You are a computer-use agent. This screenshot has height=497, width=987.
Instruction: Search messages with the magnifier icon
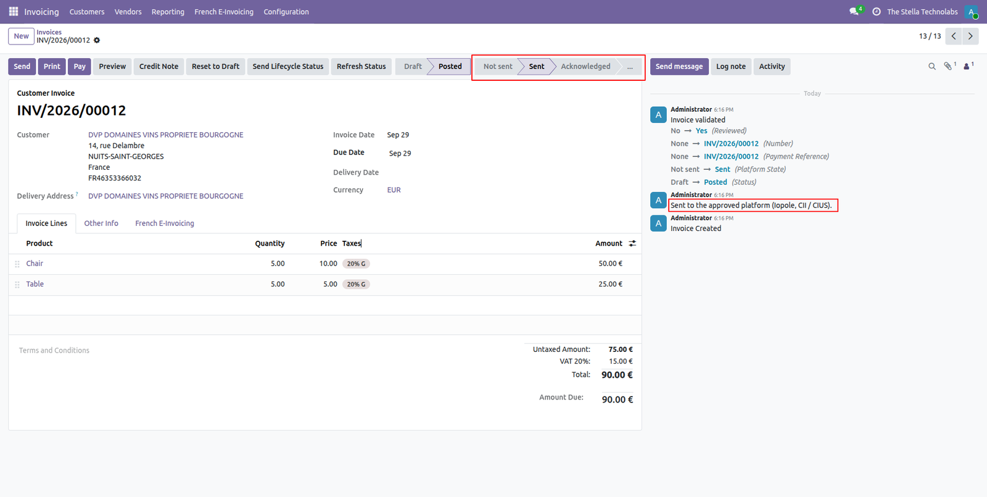(x=932, y=66)
